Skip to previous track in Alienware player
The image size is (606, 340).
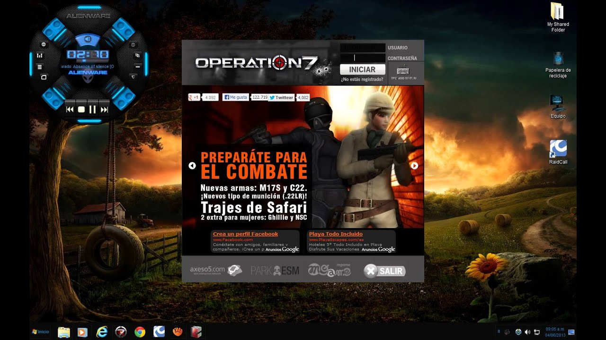pyautogui.click(x=70, y=110)
